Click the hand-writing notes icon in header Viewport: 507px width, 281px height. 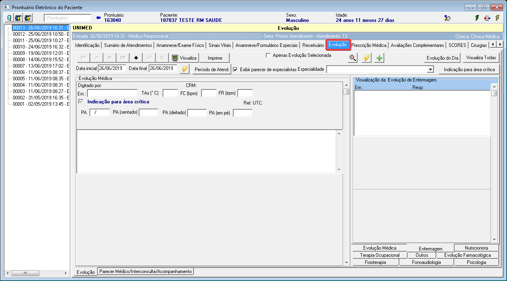(447, 18)
